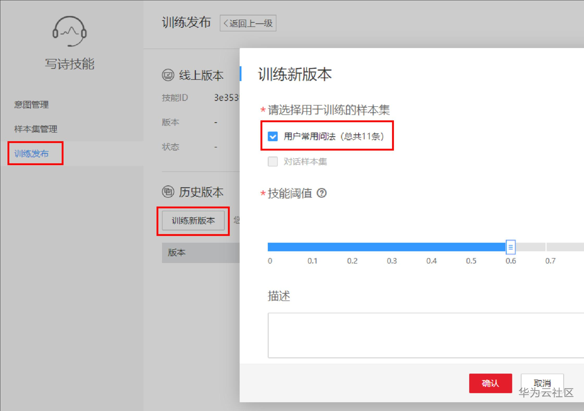This screenshot has height=411, width=584.
Task: Confirm training with the red 确认 button
Action: click(490, 383)
